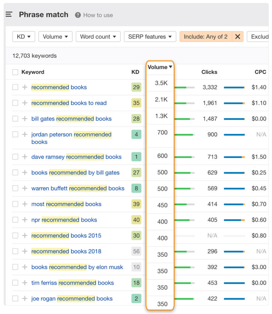The height and width of the screenshot is (314, 272).
Task: Click the plus icon next to "tim ferriss recommended books"
Action: point(23,283)
